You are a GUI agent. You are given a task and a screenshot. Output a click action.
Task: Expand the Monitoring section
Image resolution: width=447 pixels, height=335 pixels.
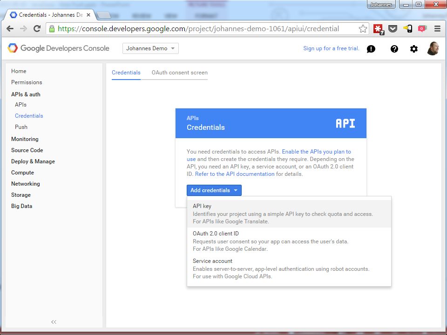pos(25,139)
